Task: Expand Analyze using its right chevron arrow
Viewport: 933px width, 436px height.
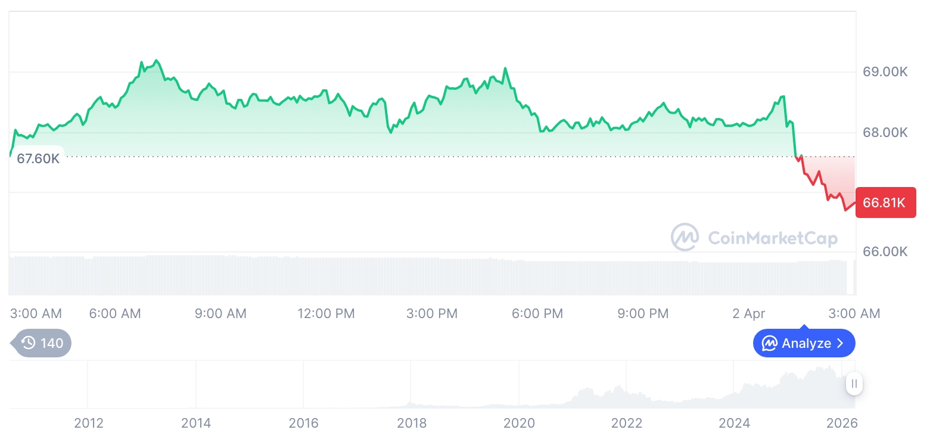Action: 841,343
